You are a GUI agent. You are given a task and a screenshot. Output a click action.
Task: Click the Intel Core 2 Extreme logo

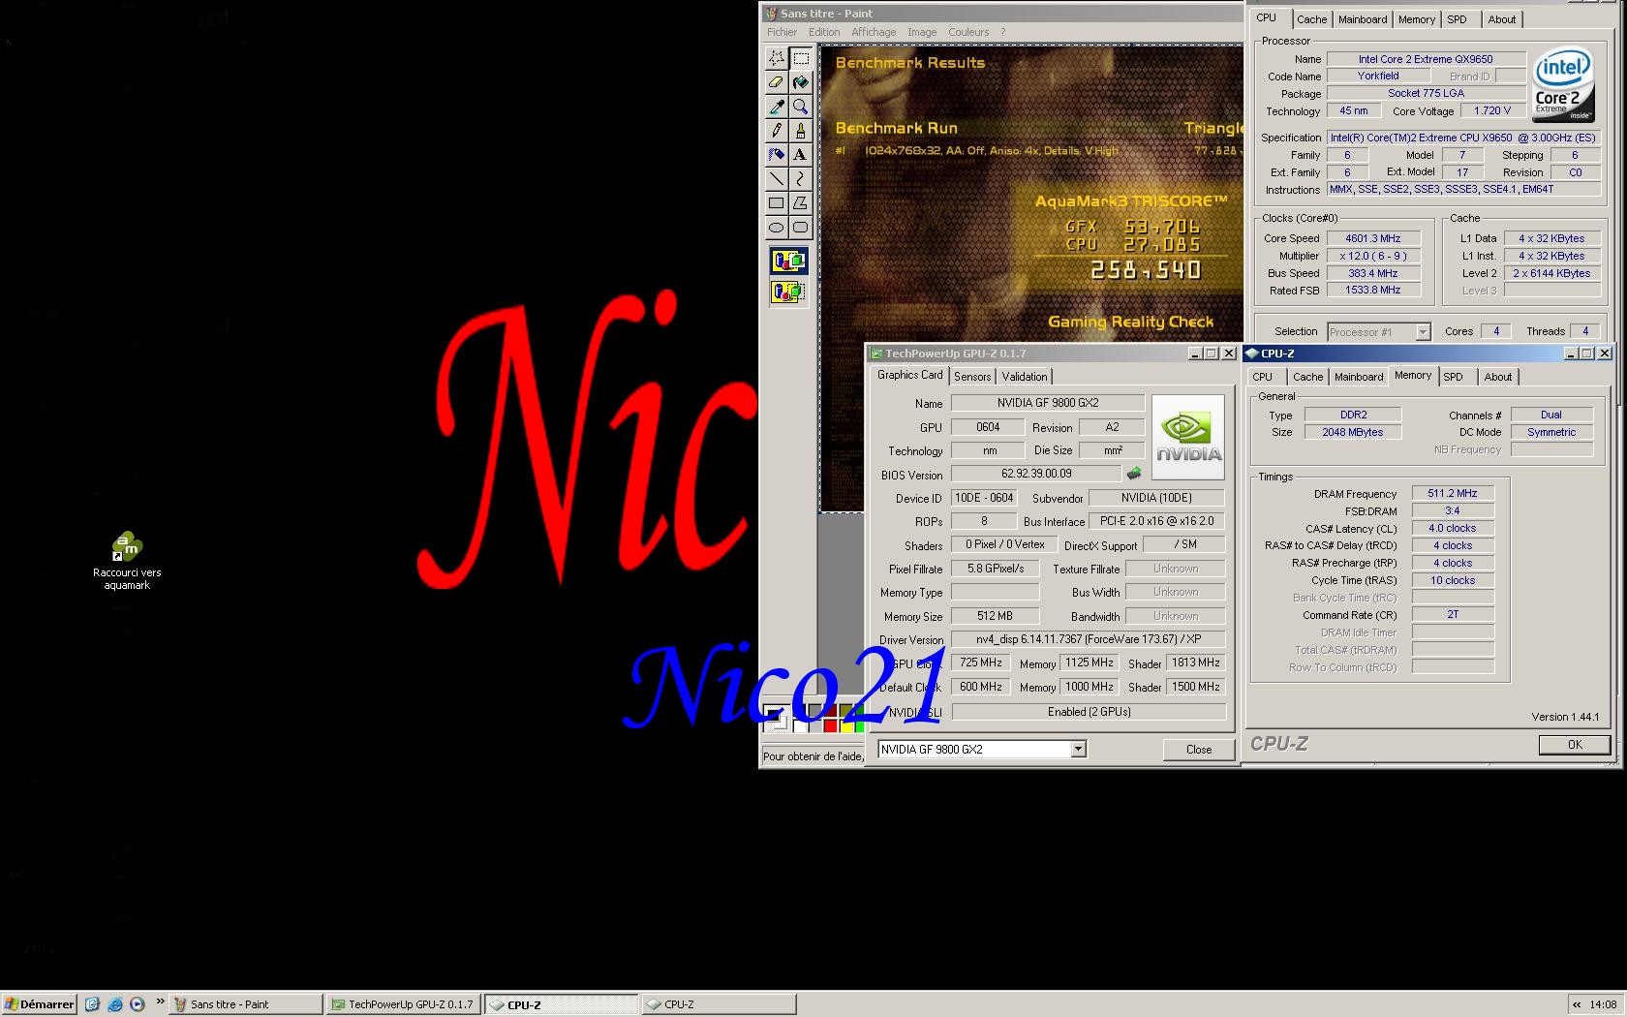click(1563, 85)
